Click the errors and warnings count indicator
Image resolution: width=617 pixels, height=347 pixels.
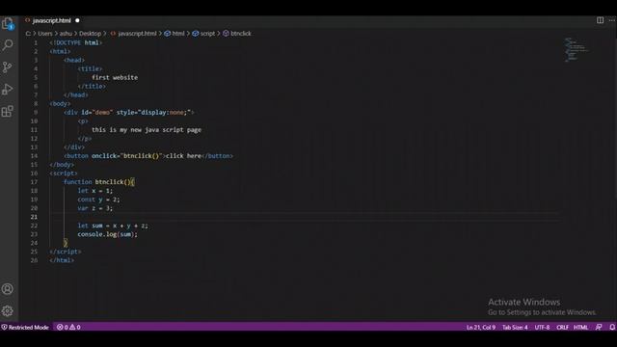[68, 327]
